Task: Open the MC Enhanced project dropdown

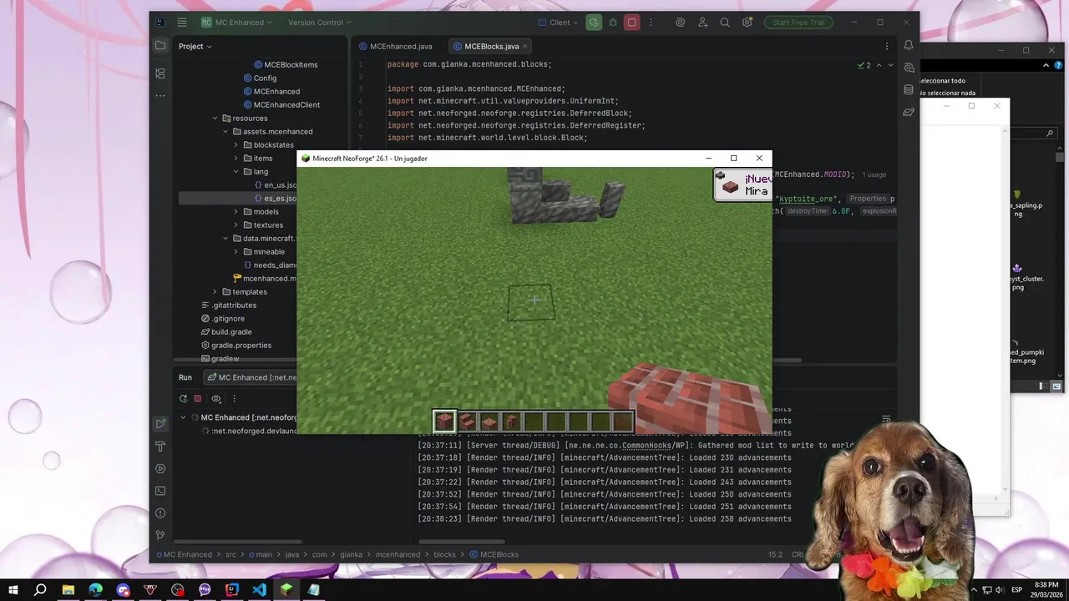Action: point(237,23)
